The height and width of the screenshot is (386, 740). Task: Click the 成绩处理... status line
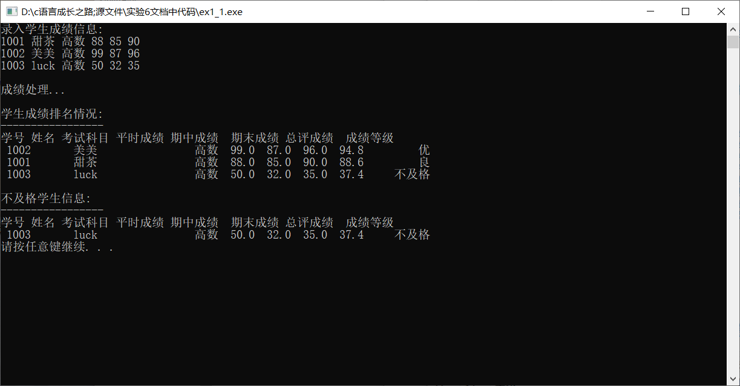pos(33,90)
